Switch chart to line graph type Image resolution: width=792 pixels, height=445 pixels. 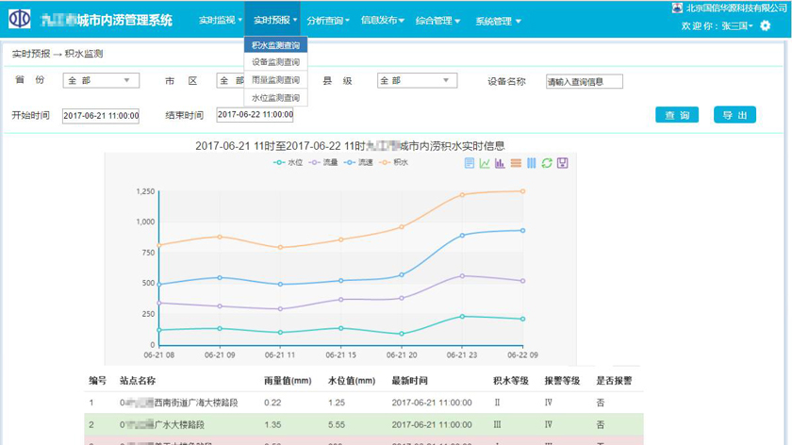(485, 163)
